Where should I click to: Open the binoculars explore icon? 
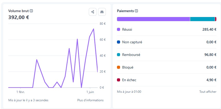[x=102, y=12]
